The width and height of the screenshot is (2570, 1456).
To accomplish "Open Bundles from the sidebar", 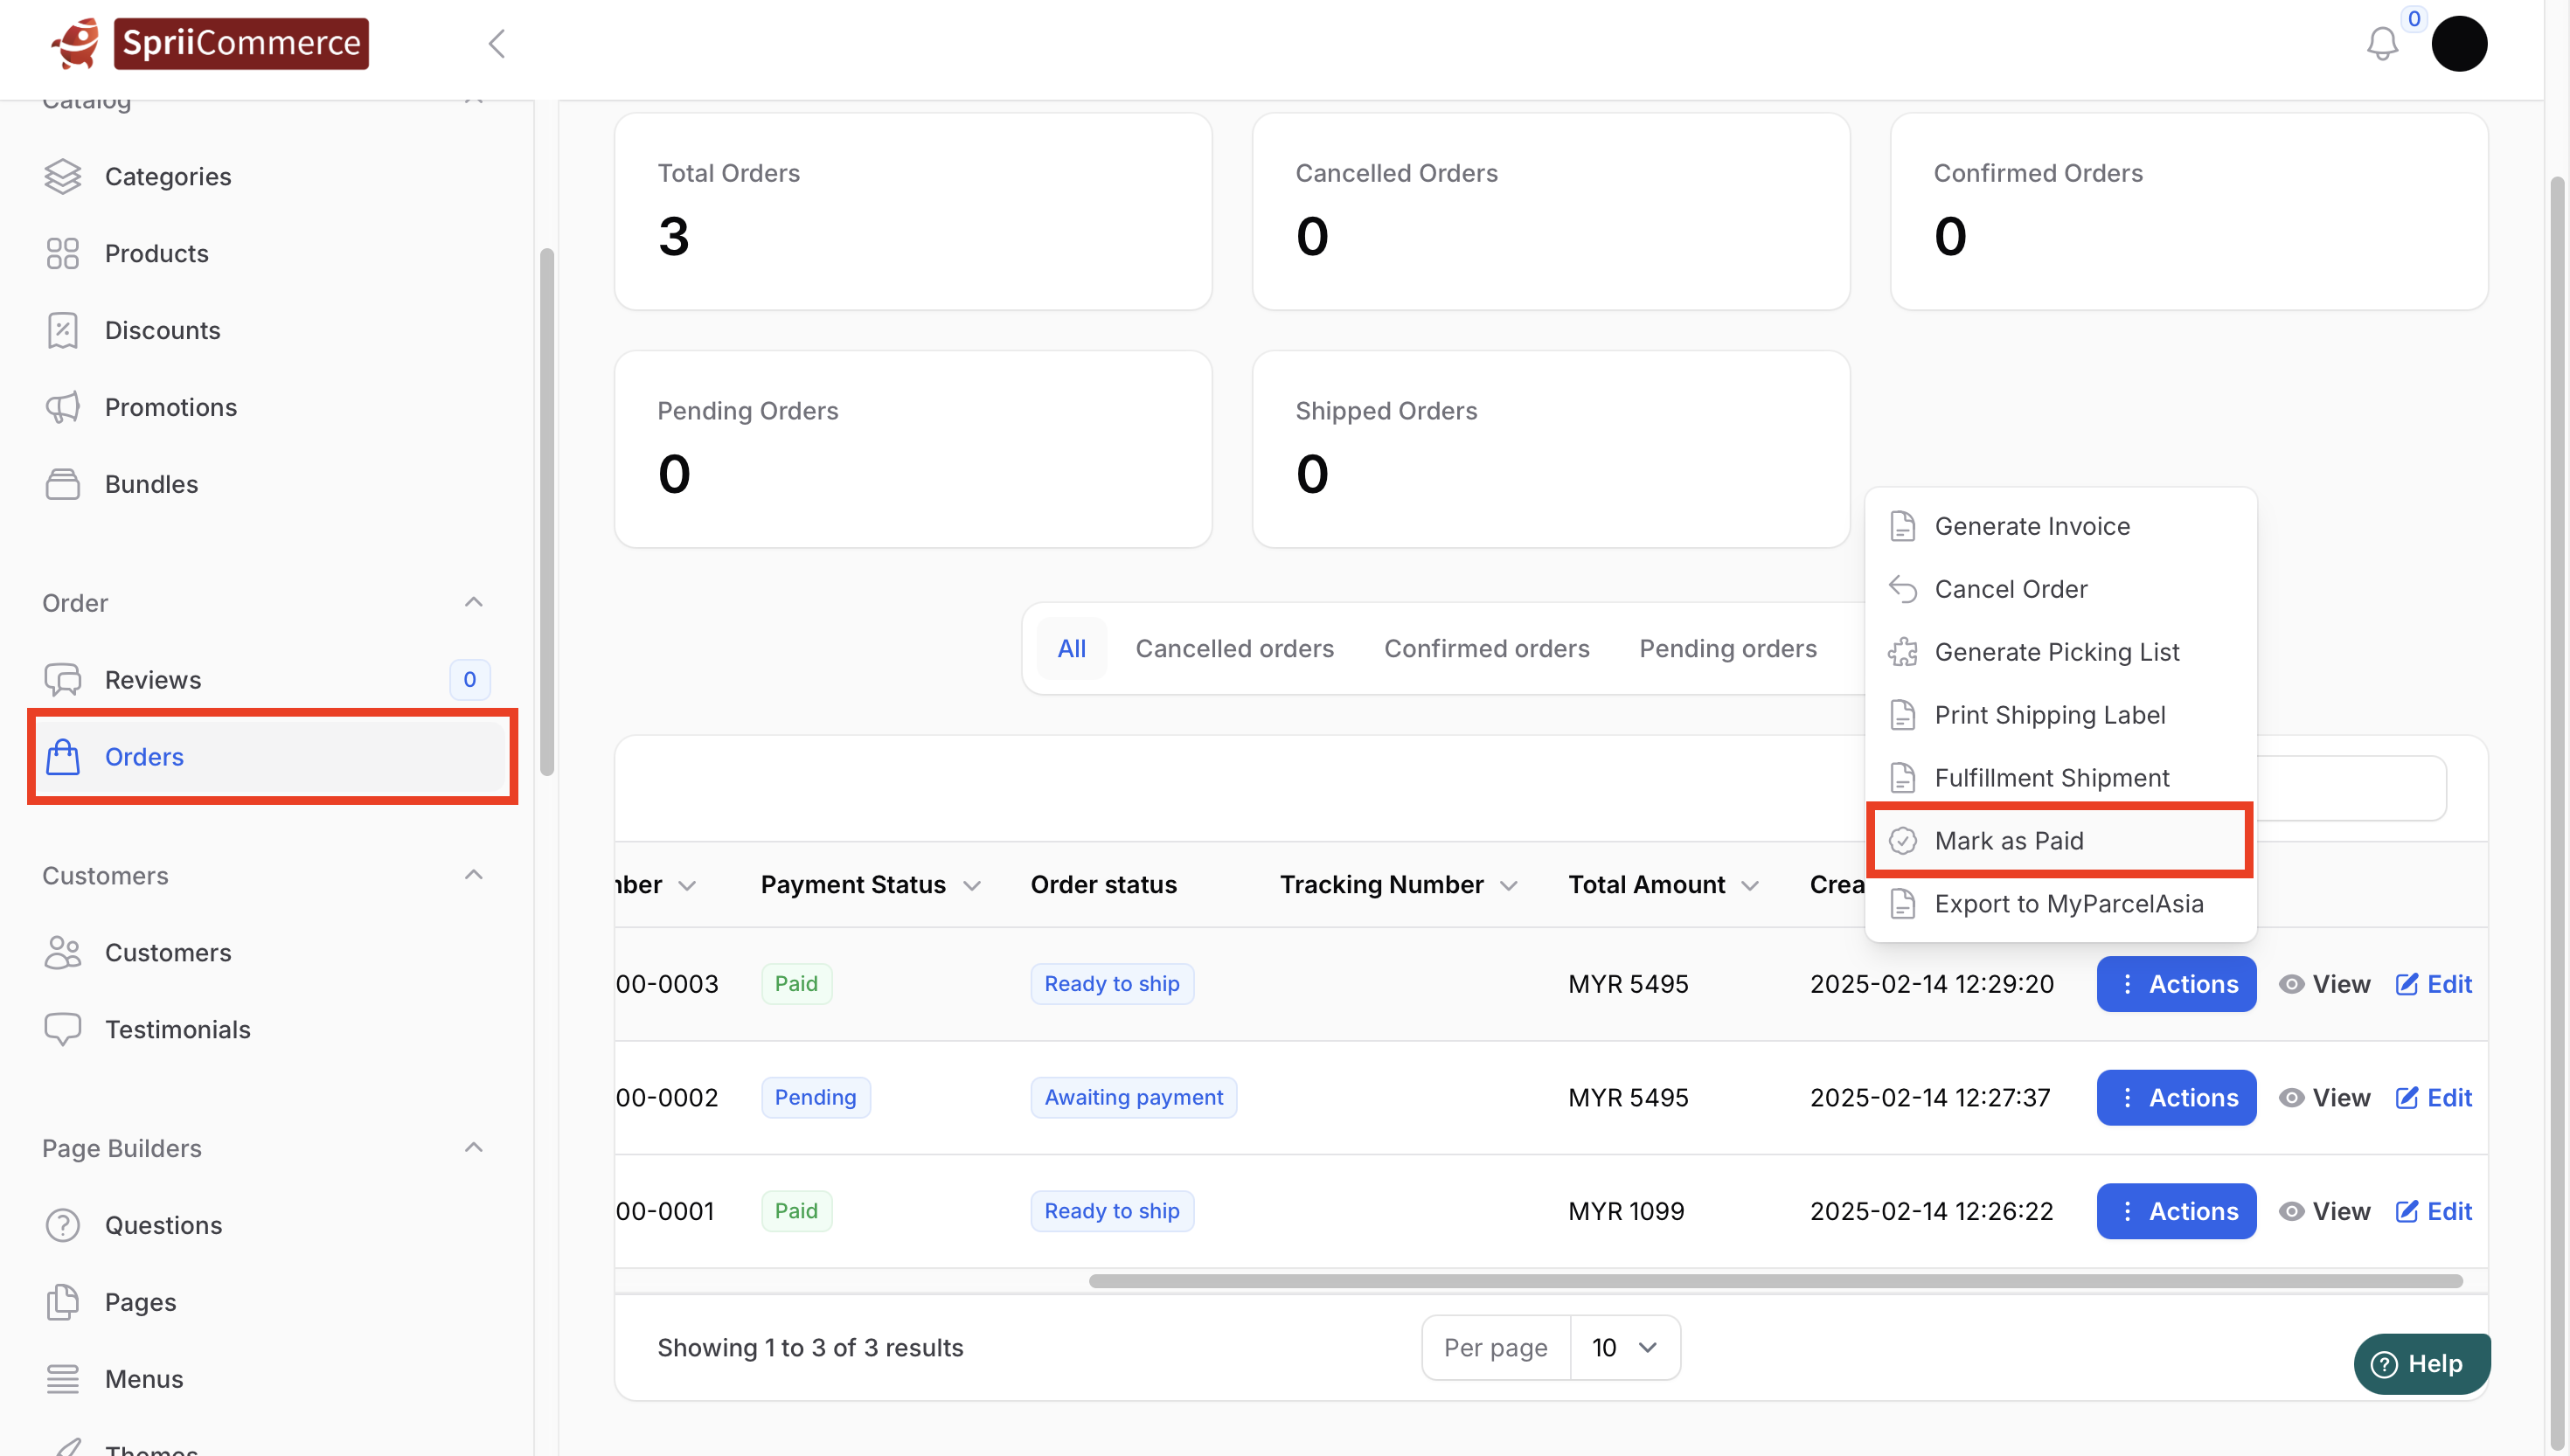I will pos(151,484).
